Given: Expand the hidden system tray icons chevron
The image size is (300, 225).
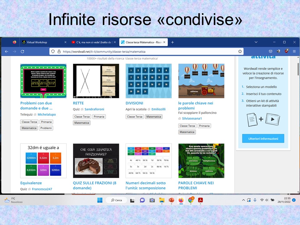Looking at the screenshot, I should tap(243, 200).
